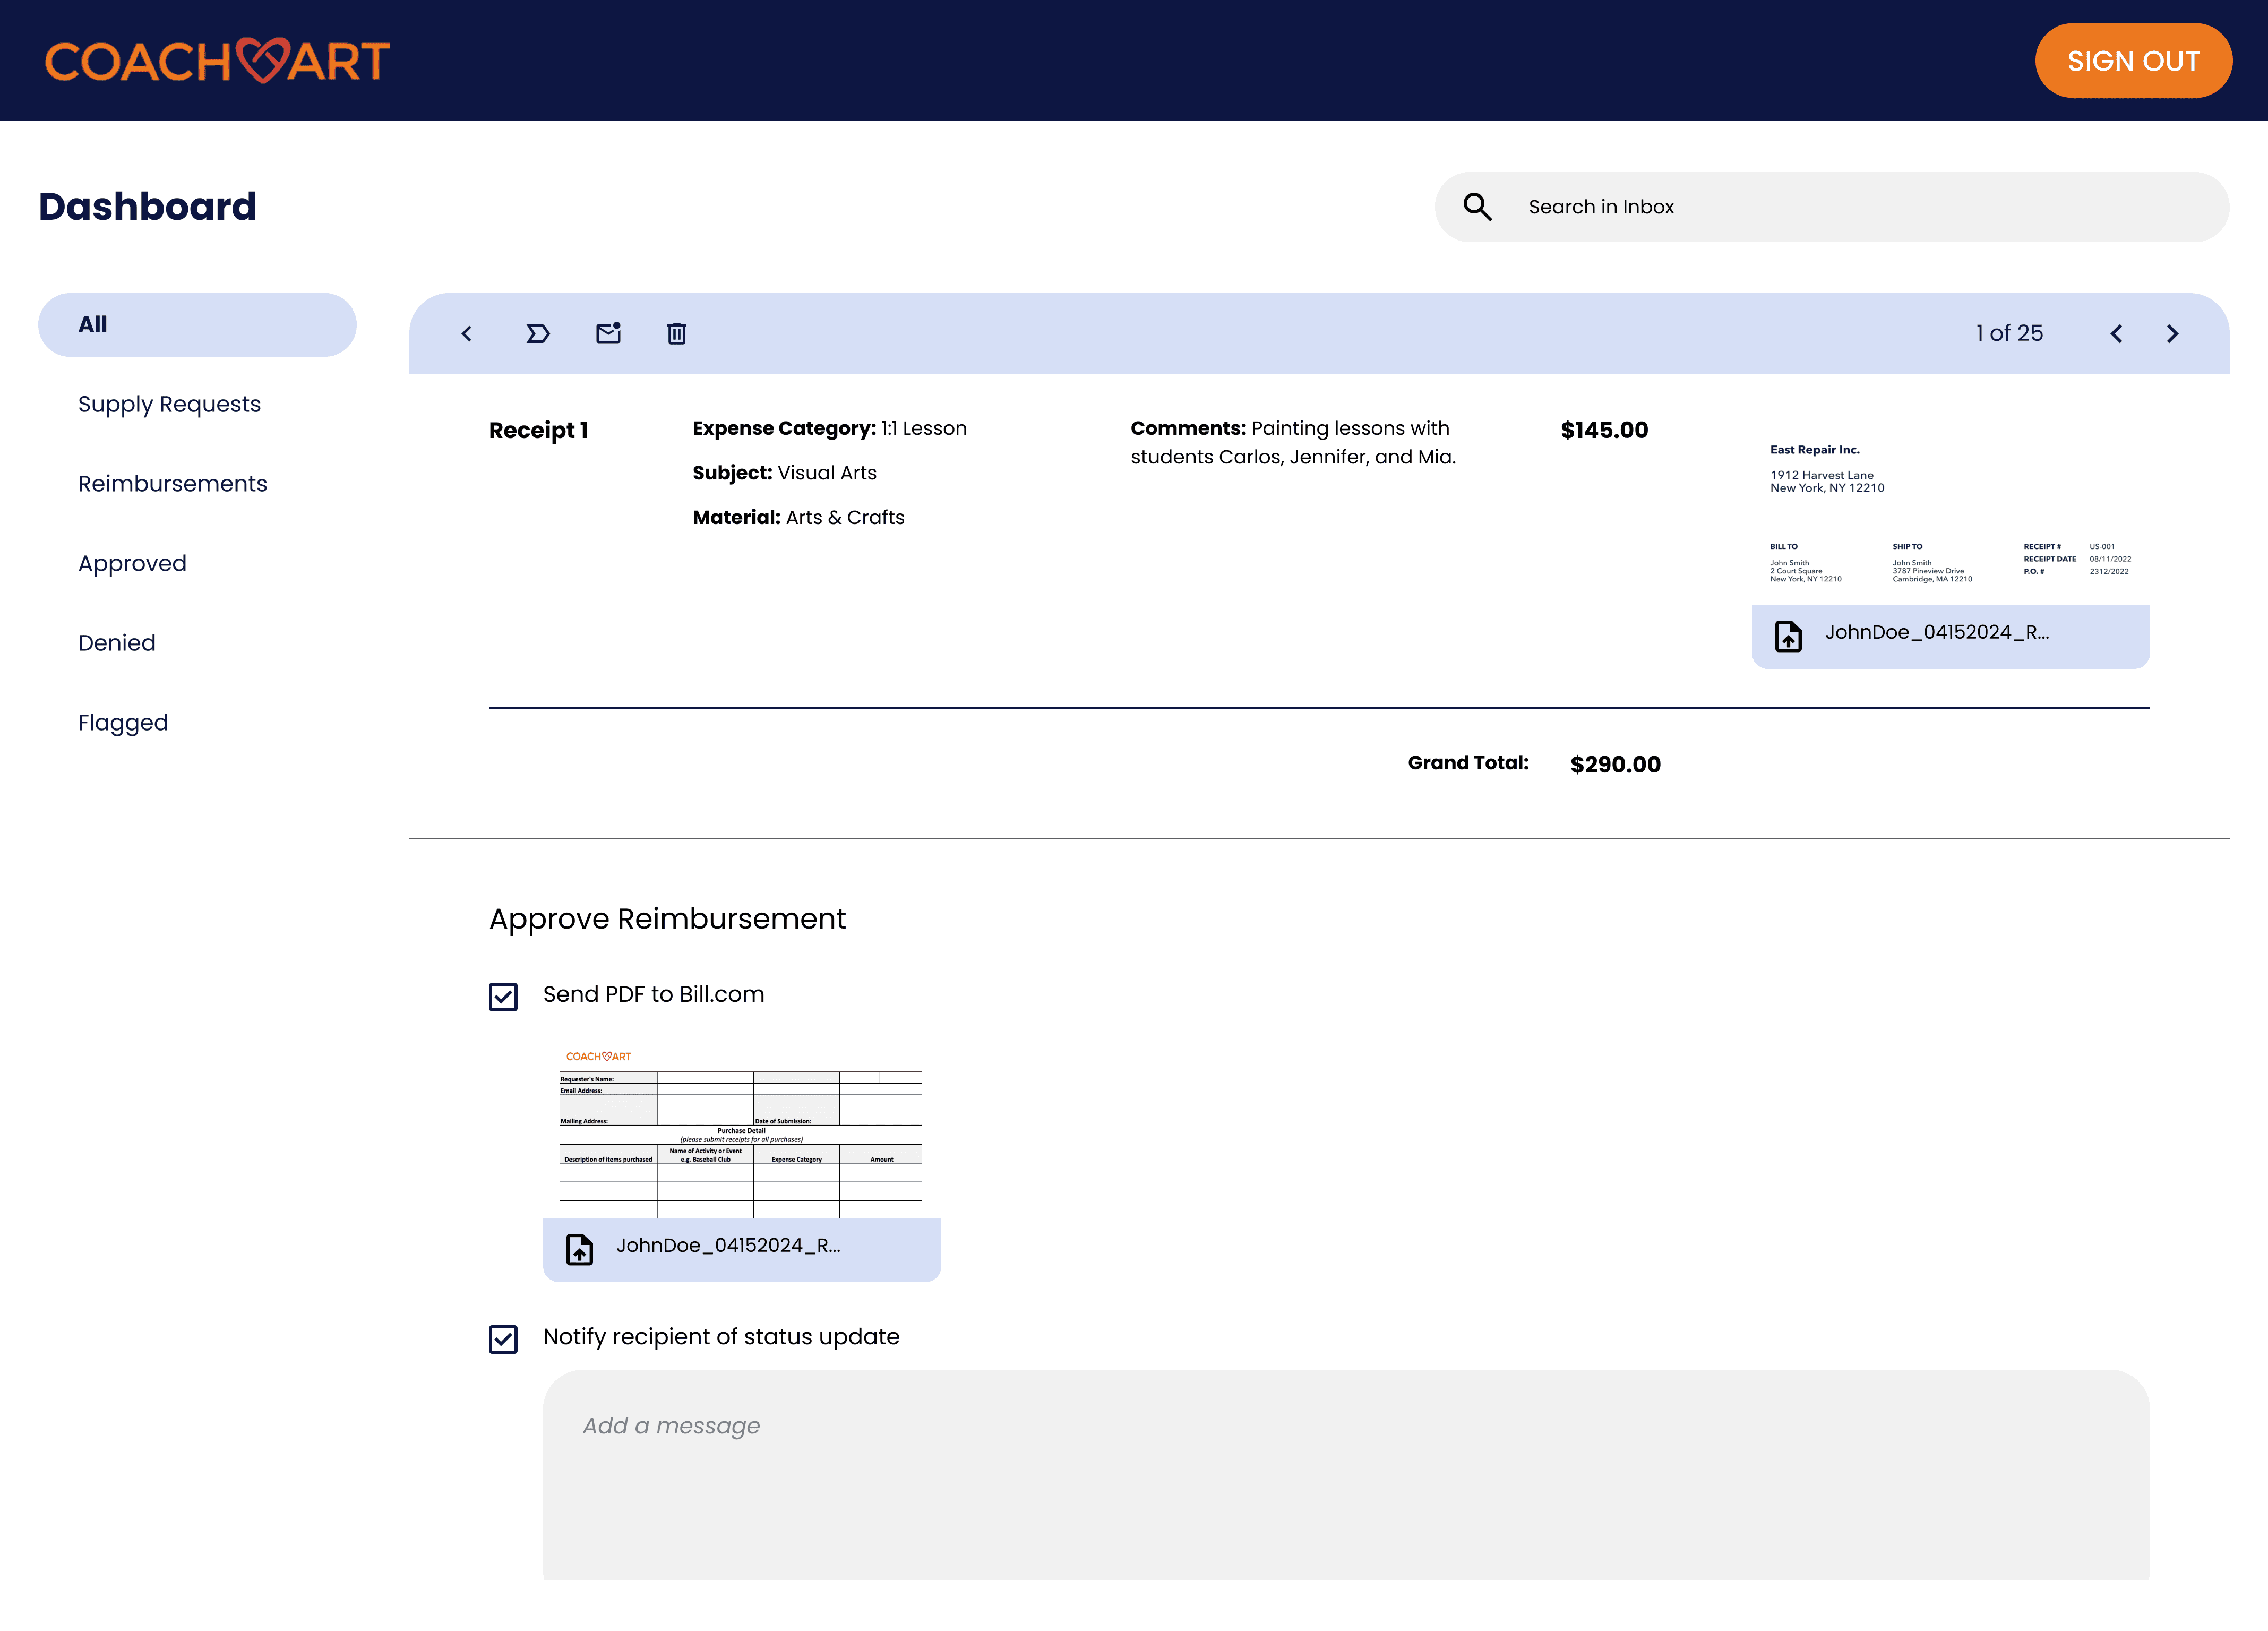Screen dimensions: 2268x1631
Task: Delete the item using the trash icon
Action: point(677,334)
